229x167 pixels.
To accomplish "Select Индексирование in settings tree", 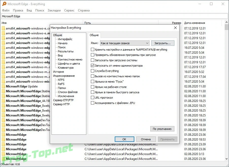I will coord(64,76).
